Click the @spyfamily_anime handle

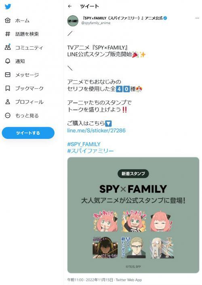96,23
